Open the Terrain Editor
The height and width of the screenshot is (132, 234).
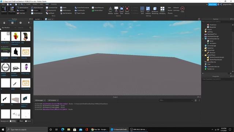[x=97, y=10]
